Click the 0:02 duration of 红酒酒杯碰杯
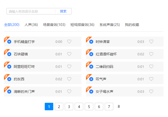The image size is (168, 117). (141, 54)
